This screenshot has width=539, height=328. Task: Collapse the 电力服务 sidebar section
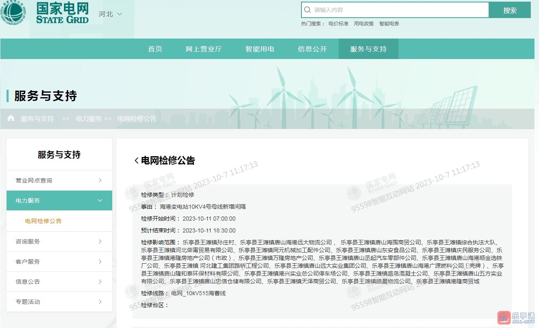(x=59, y=200)
